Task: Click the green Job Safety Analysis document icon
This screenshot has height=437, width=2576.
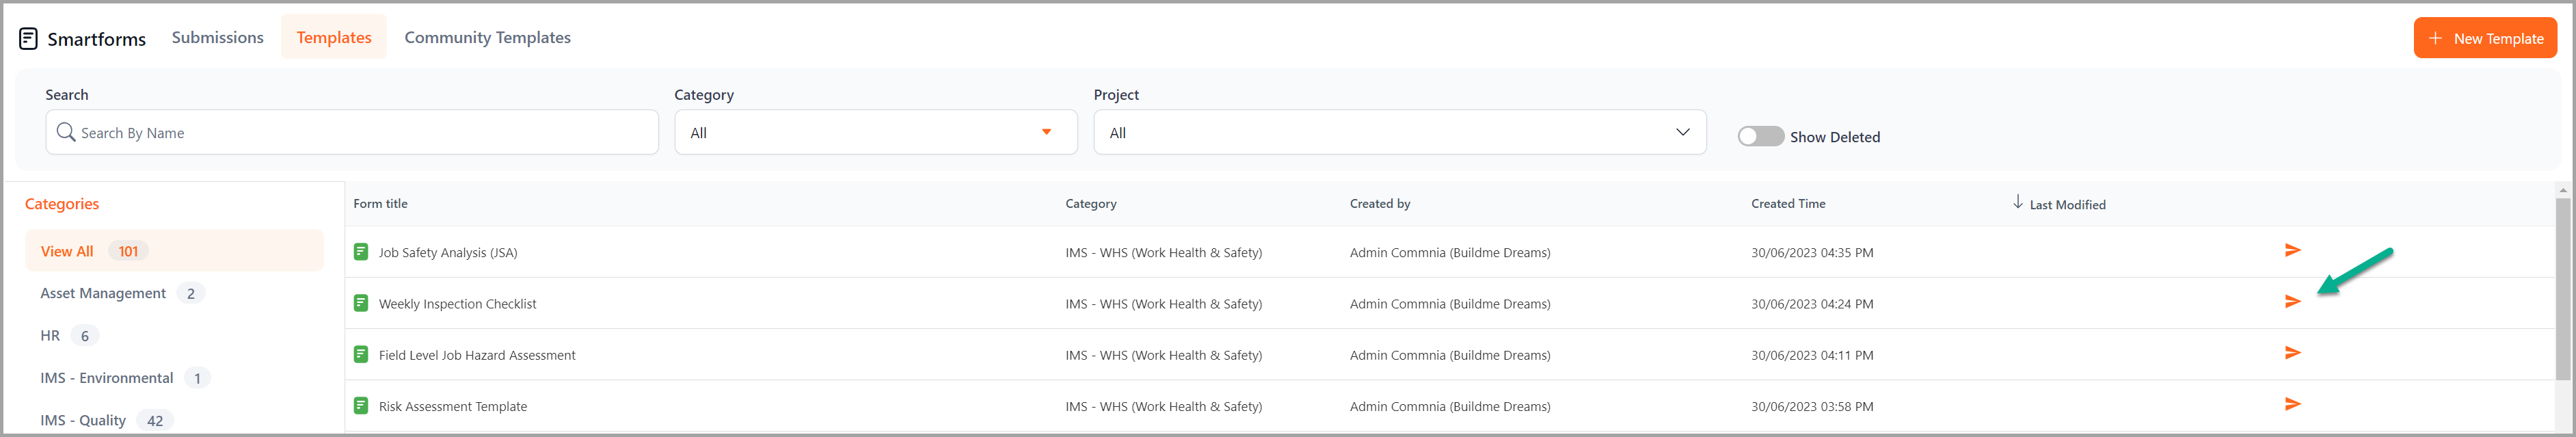Action: pyautogui.click(x=361, y=252)
